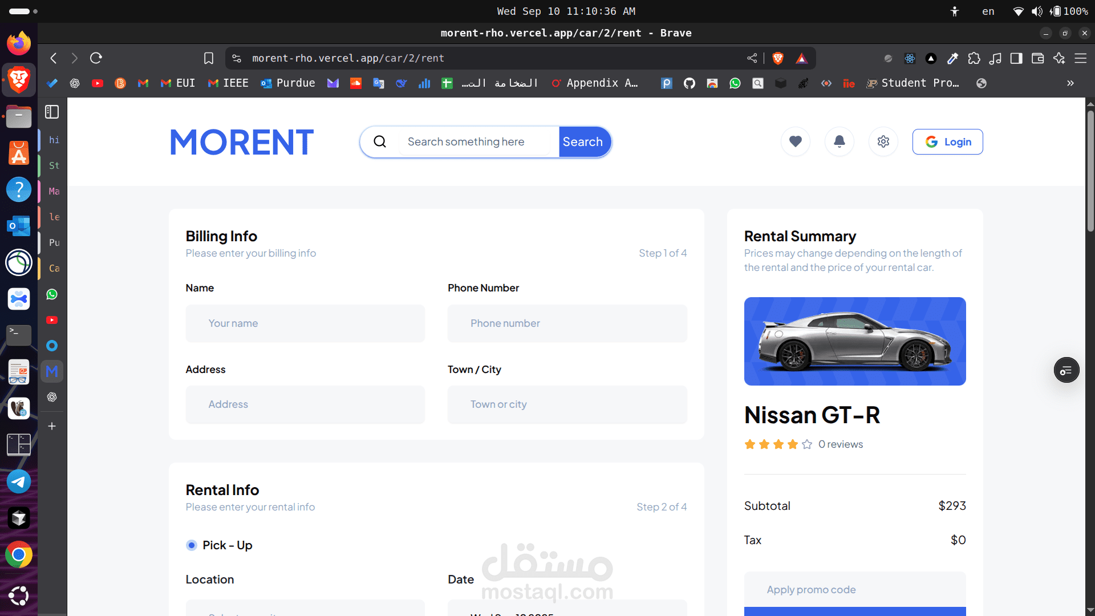Switch to the 'Ma' vertical tab
This screenshot has width=1095, height=616.
(52, 191)
